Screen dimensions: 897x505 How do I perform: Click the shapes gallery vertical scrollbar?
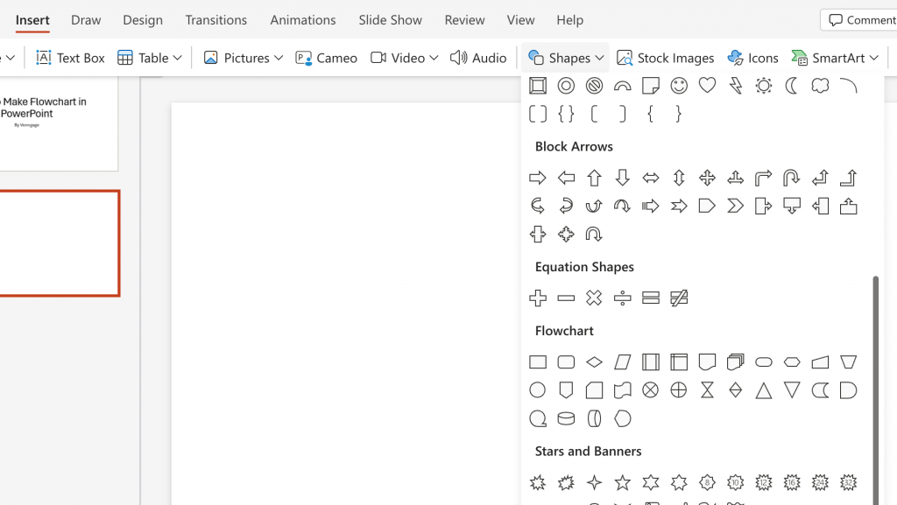[x=875, y=389]
